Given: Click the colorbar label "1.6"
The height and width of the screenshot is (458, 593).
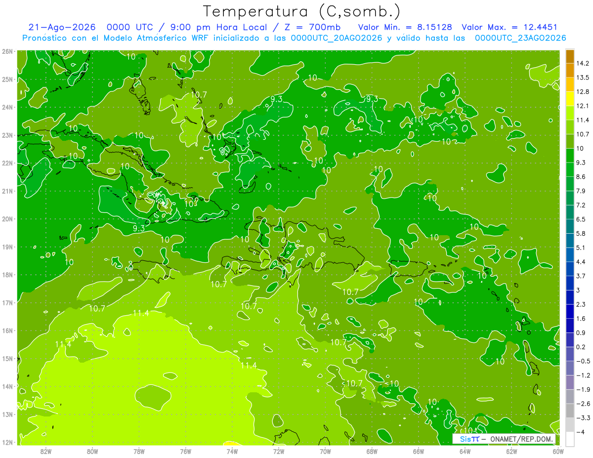Looking at the screenshot, I should tap(581, 319).
